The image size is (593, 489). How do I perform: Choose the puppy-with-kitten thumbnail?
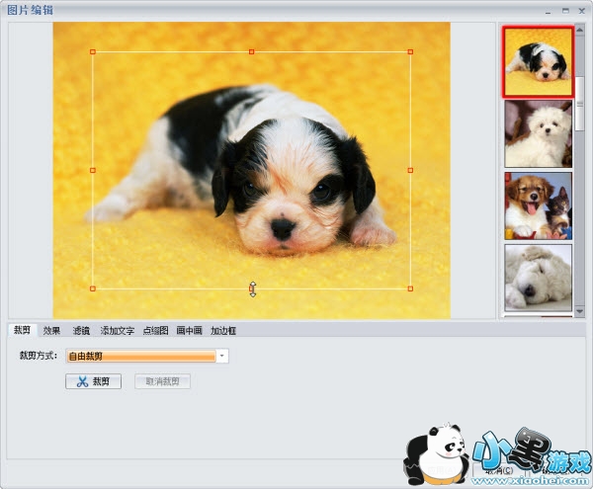(538, 205)
